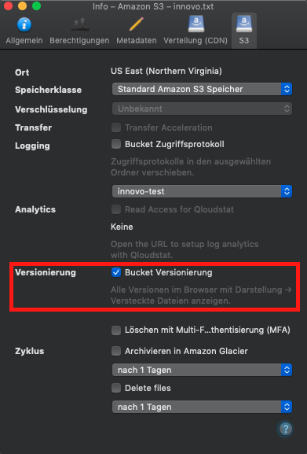Enable Löschen mit Multi-Faktor MFA checkbox

pos(116,330)
